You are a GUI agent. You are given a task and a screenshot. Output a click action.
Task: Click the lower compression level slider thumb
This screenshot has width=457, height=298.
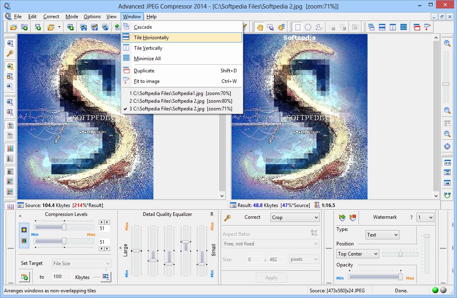pos(64,241)
